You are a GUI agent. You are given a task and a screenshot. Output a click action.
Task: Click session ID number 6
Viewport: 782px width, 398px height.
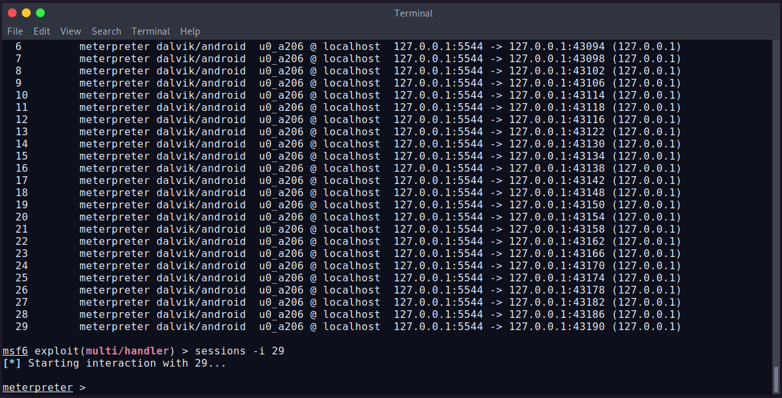tap(19, 46)
